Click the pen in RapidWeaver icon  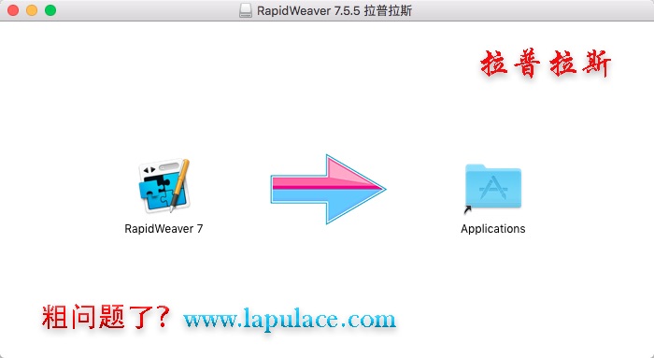(179, 185)
